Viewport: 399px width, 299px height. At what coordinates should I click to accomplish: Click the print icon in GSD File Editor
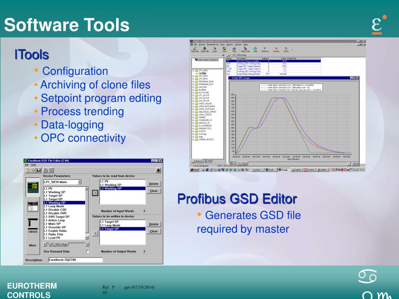tap(46, 171)
